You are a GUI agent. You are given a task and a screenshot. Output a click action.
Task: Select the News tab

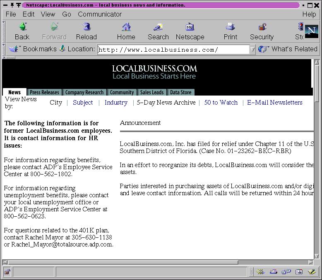pyautogui.click(x=14, y=92)
